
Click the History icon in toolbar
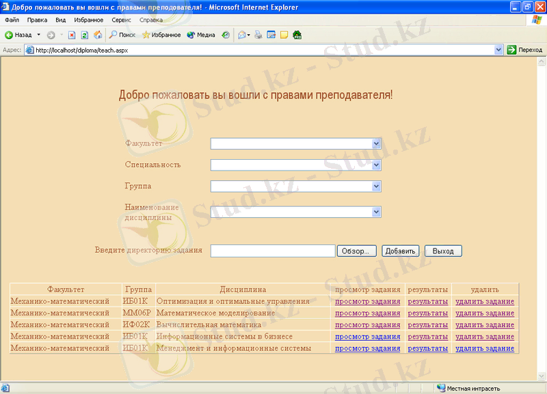(226, 35)
